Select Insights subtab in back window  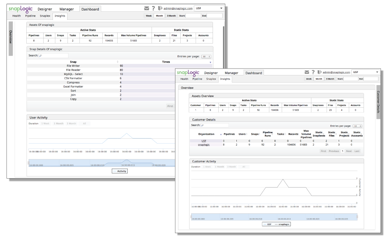click(x=60, y=16)
